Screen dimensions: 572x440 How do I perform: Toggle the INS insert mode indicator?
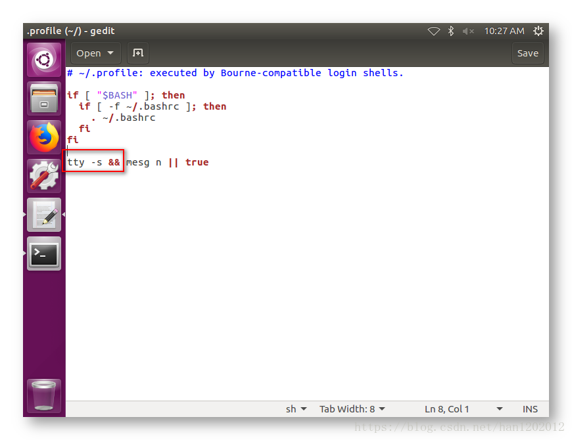click(x=530, y=409)
